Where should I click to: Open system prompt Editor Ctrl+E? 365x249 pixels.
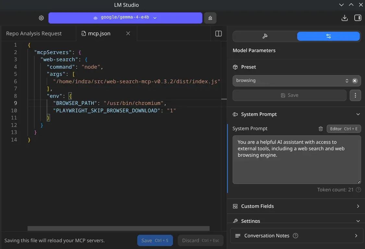(x=344, y=129)
